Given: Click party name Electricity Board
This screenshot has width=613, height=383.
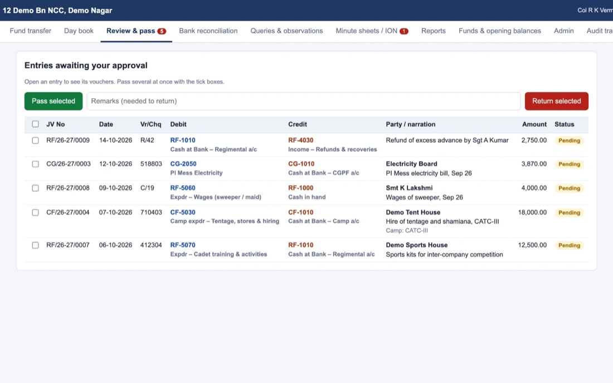Looking at the screenshot, I should click(411, 163).
